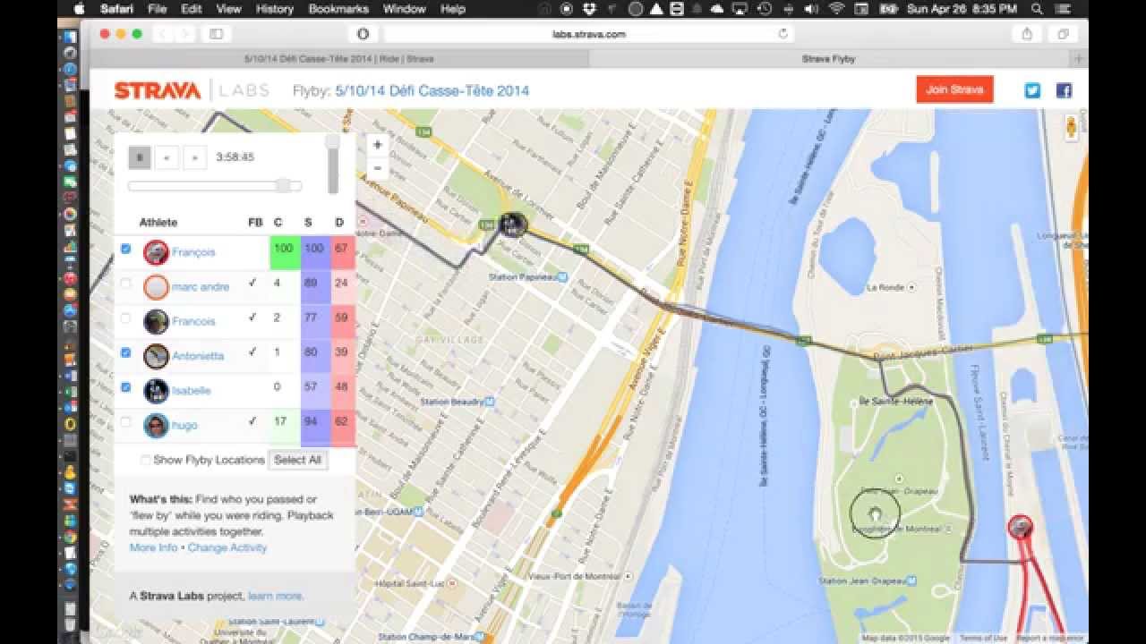
Task: Click the Street View pegman icon
Action: (x=1071, y=128)
